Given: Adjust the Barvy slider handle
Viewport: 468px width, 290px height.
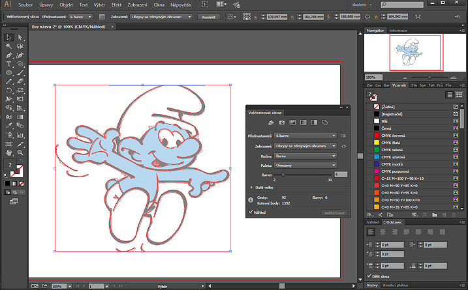Looking at the screenshot, I should pyautogui.click(x=283, y=175).
